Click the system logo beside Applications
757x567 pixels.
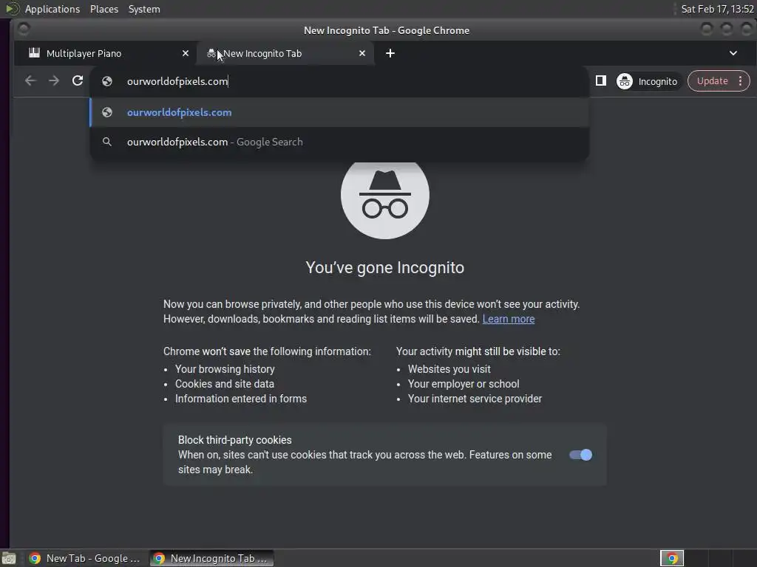coord(12,9)
